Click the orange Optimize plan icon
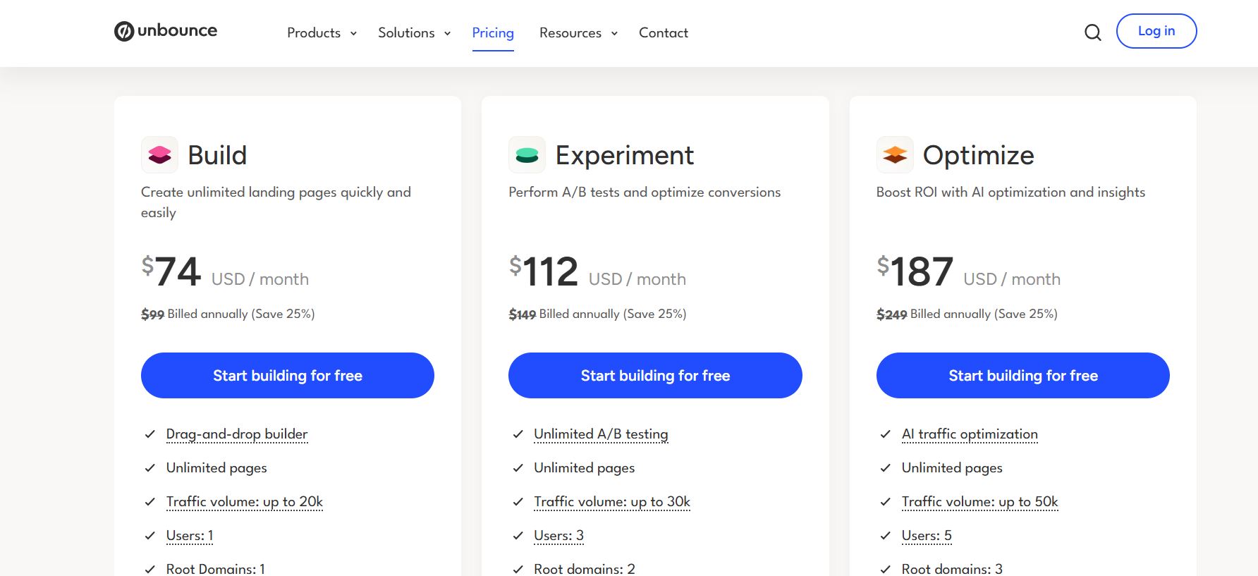1258x576 pixels. pyautogui.click(x=895, y=155)
